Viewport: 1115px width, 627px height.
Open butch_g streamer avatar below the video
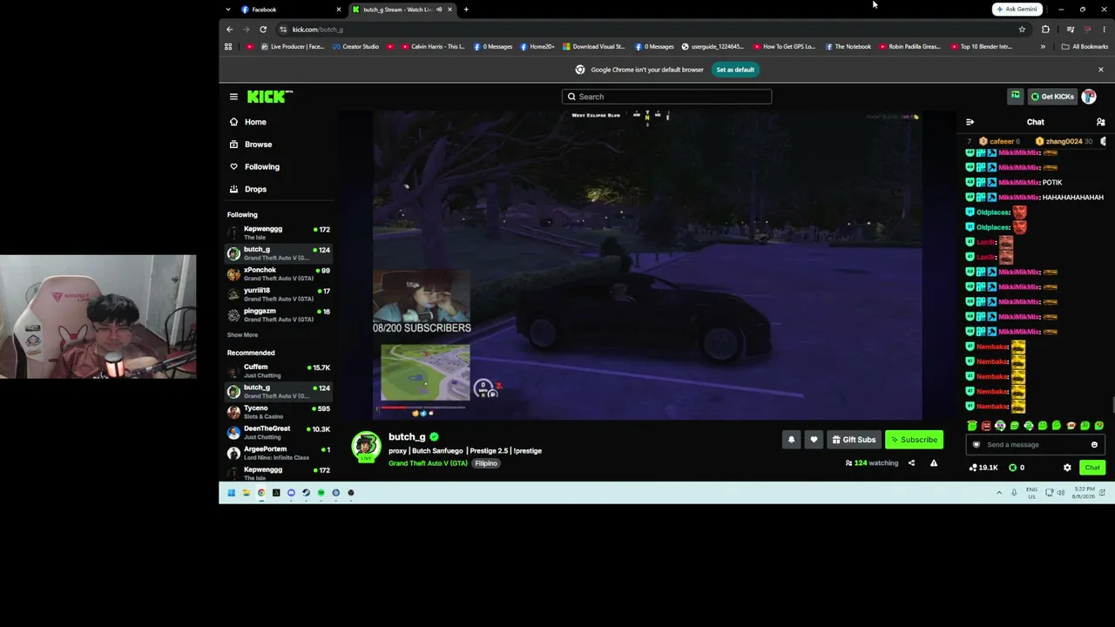366,447
